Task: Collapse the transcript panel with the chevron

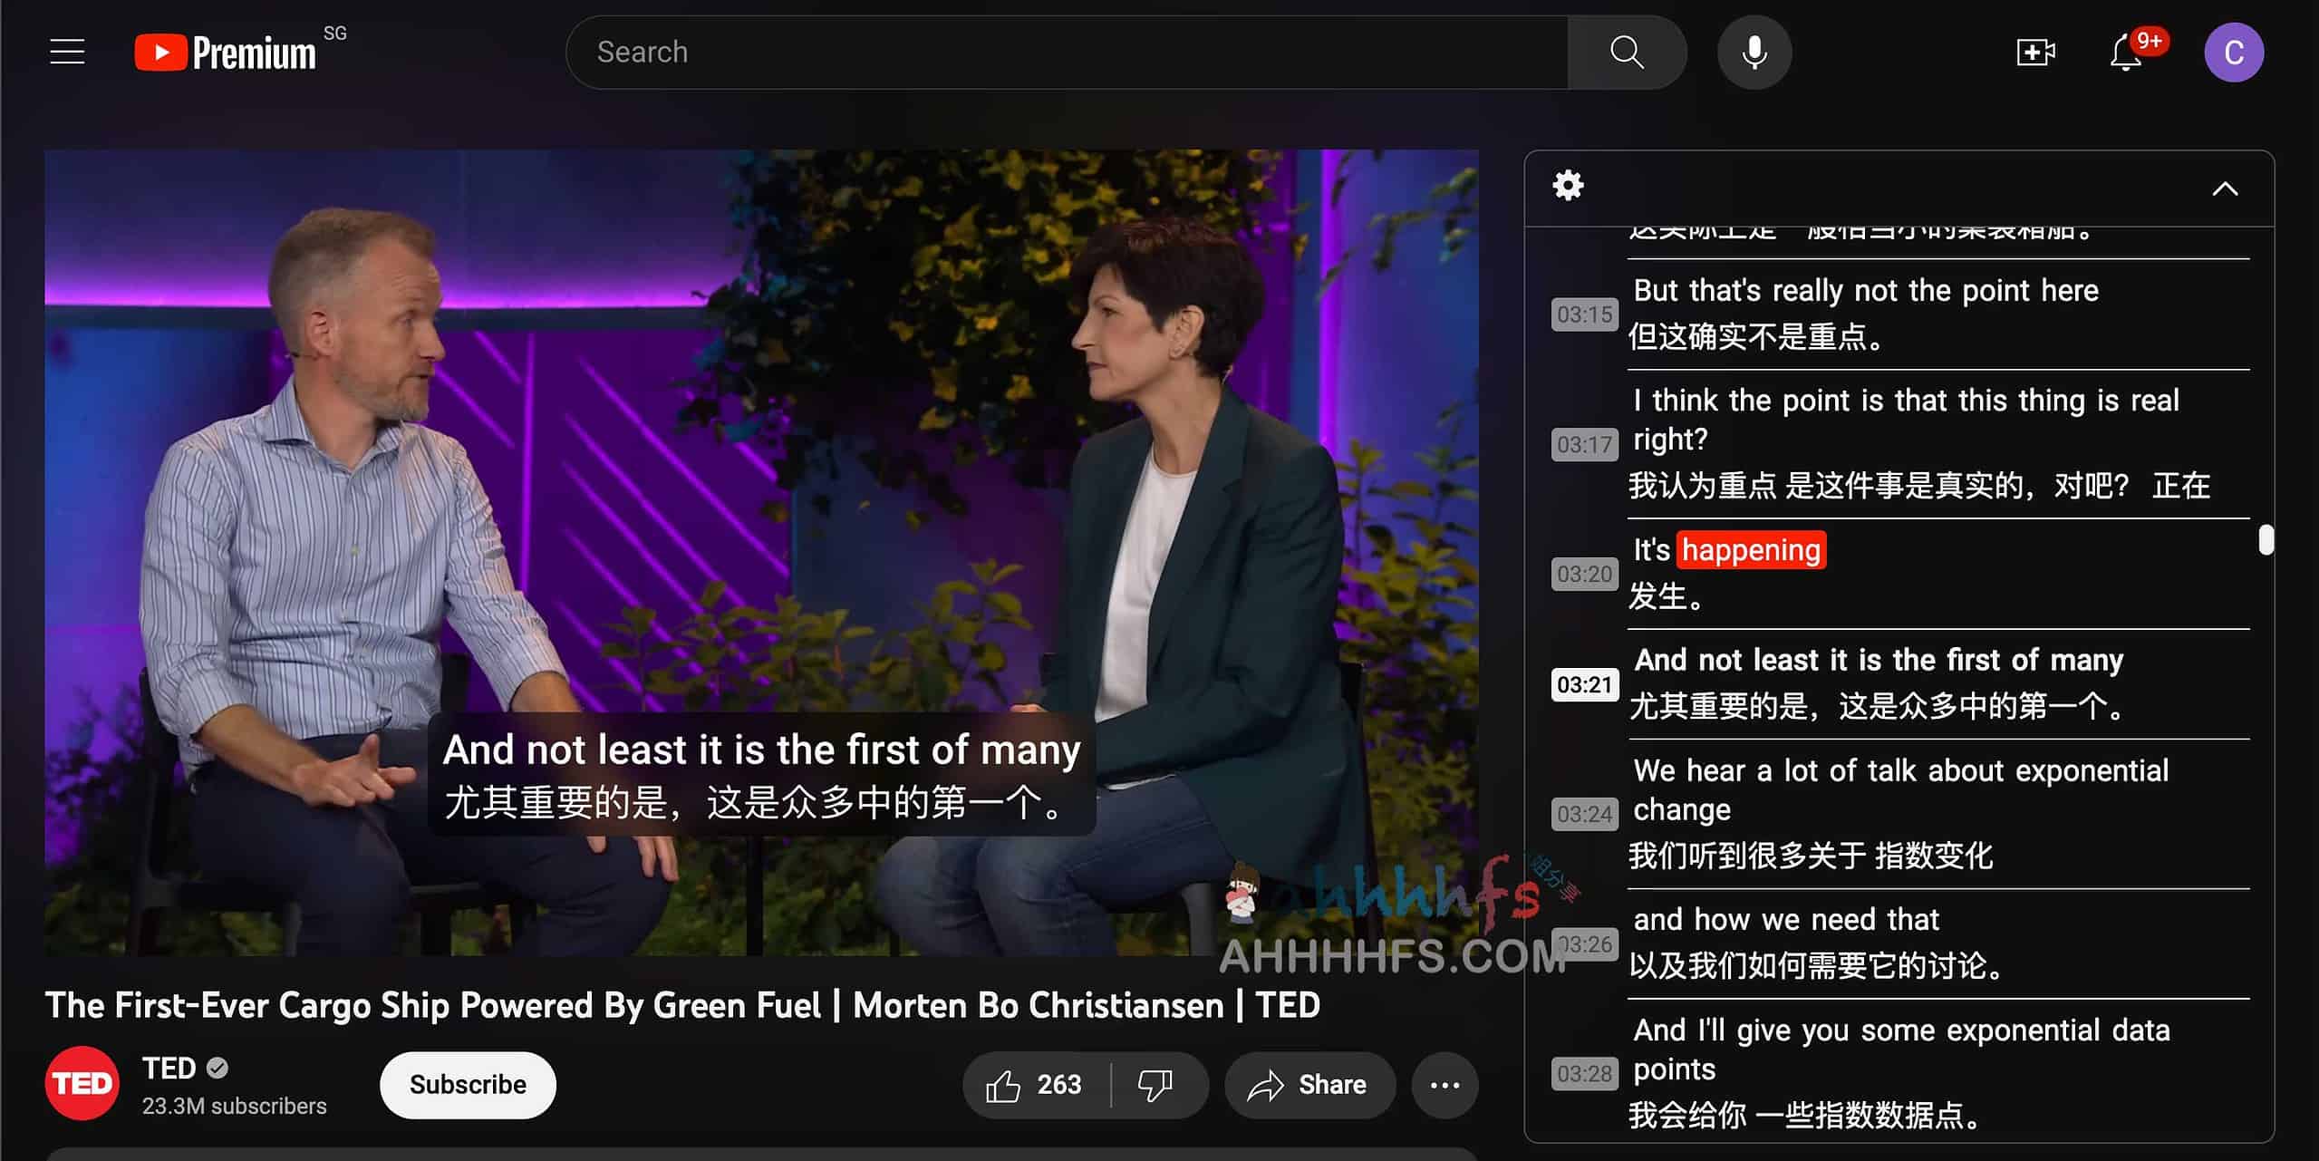Action: [x=2225, y=189]
